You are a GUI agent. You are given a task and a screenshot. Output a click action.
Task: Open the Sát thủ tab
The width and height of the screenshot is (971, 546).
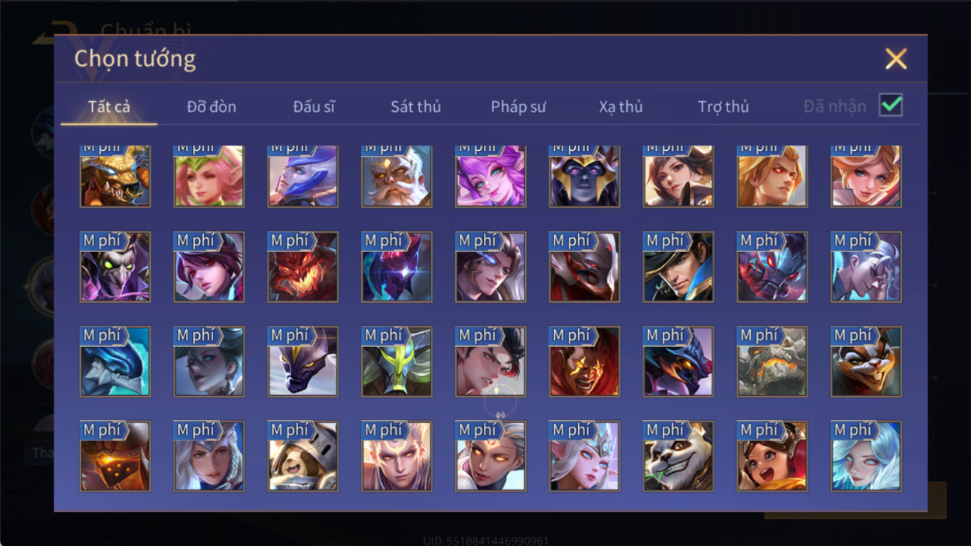415,107
